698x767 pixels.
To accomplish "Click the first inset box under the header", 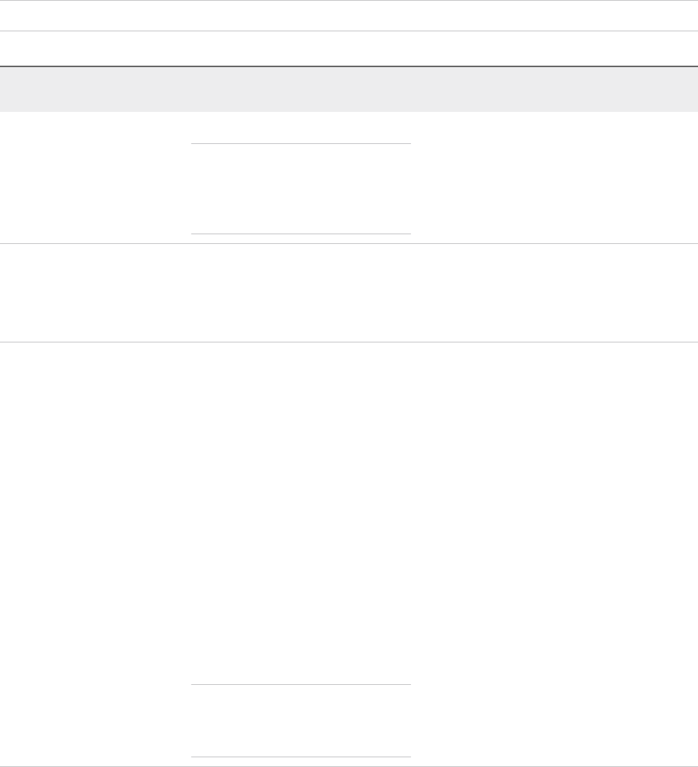I will (x=301, y=189).
